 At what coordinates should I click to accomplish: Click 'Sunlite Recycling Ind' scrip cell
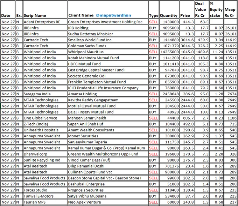coord(45,160)
